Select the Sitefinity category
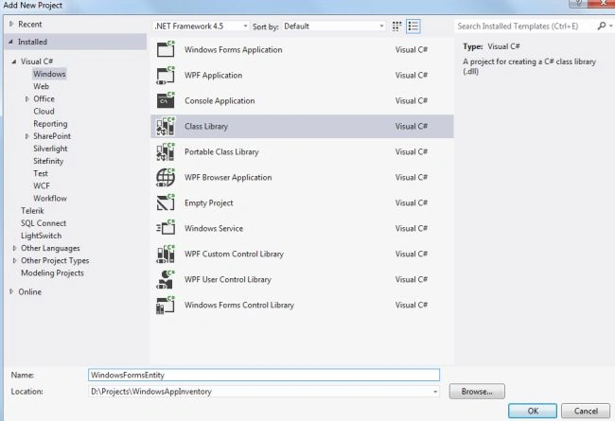Viewport: 615px width, 421px height. pos(48,161)
